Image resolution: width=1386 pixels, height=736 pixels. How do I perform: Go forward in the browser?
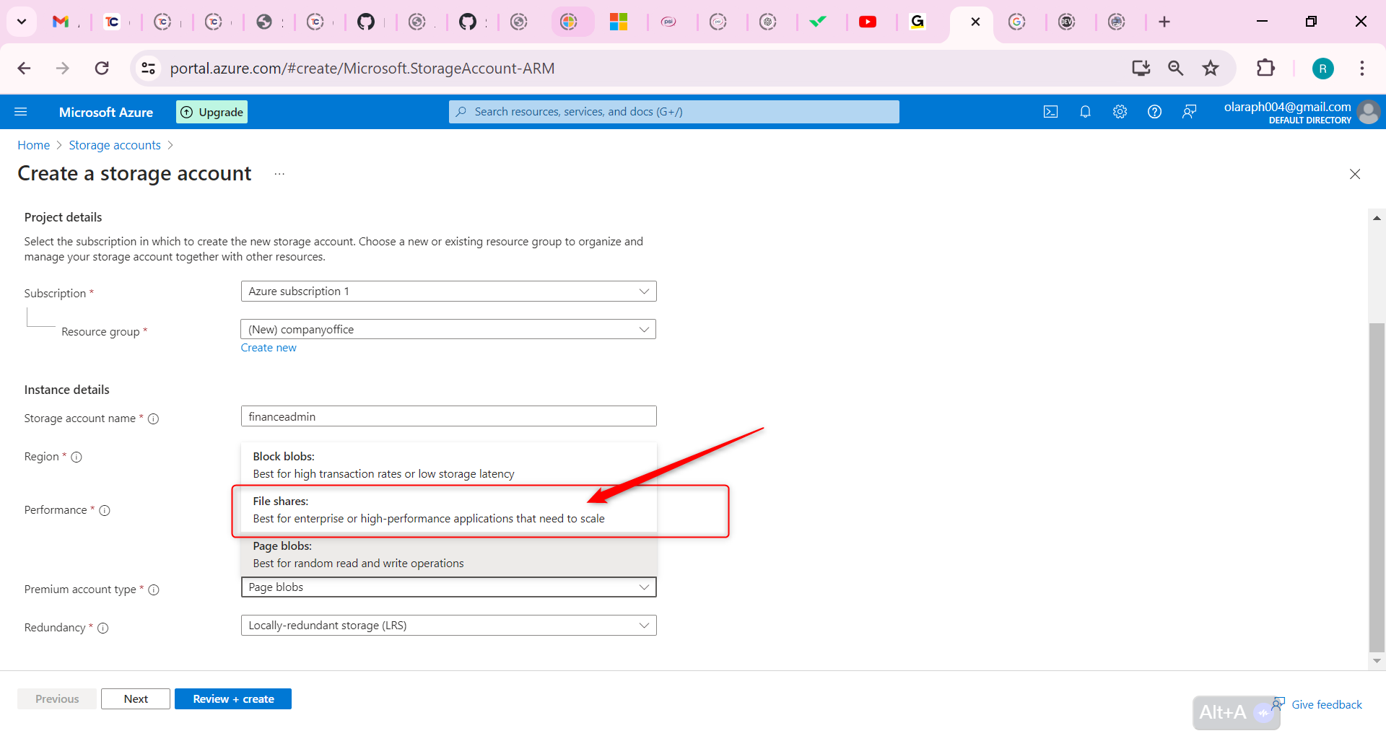(x=63, y=69)
